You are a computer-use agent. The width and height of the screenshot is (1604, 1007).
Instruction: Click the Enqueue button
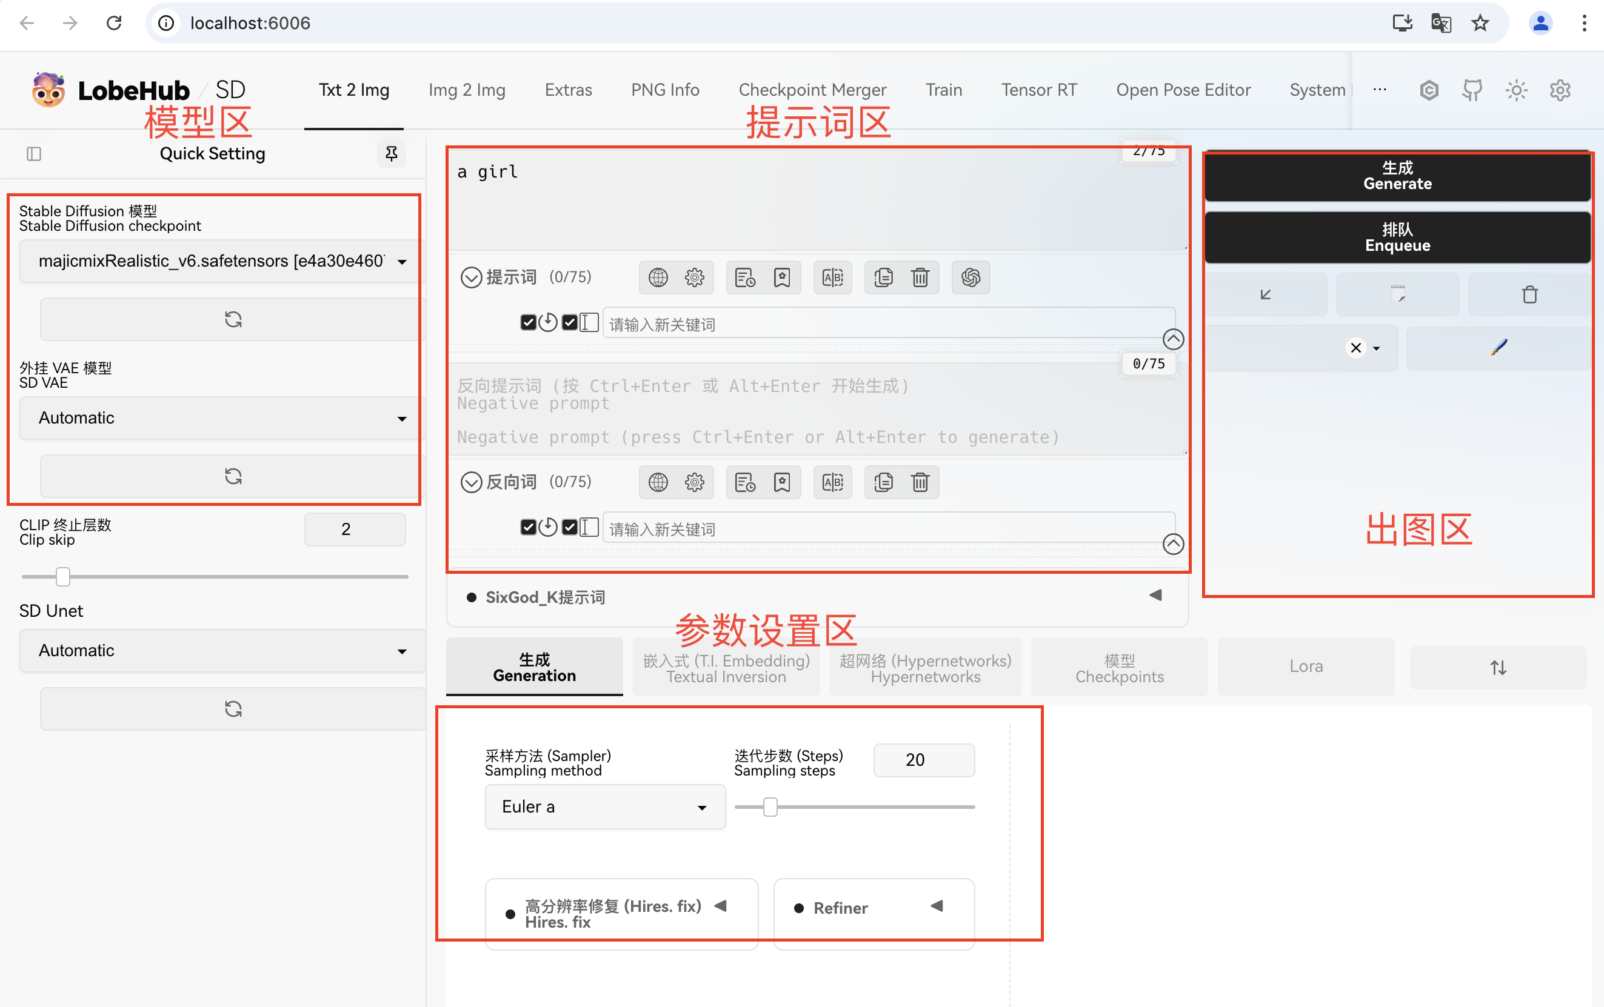coord(1397,238)
